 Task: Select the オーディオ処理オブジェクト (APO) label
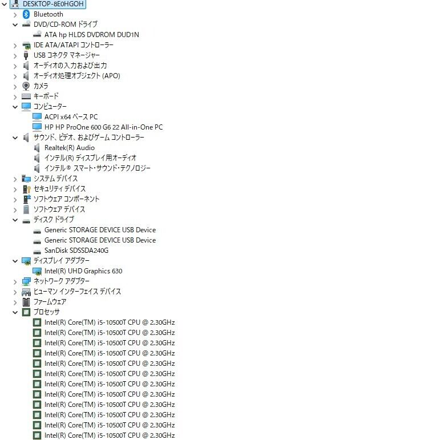(77, 76)
